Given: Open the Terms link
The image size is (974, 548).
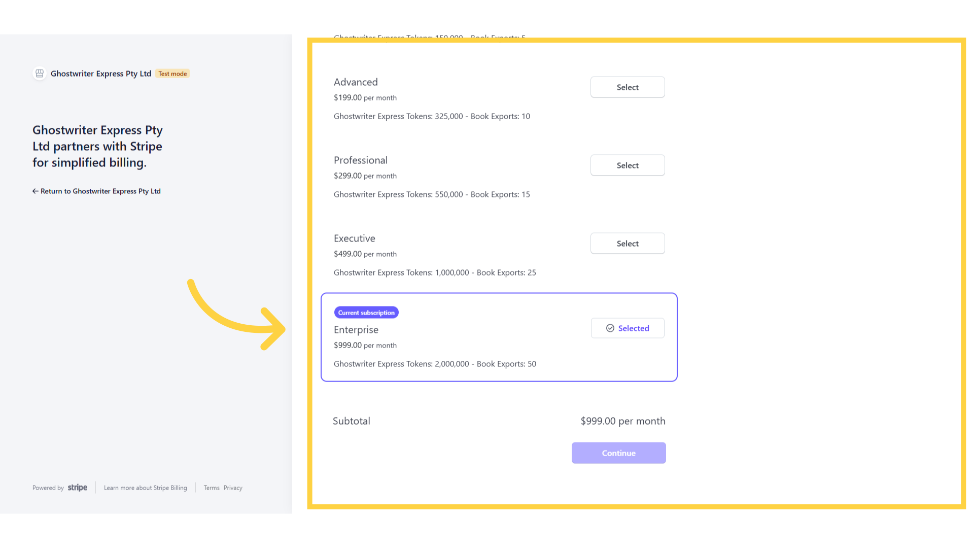Looking at the screenshot, I should click(212, 488).
